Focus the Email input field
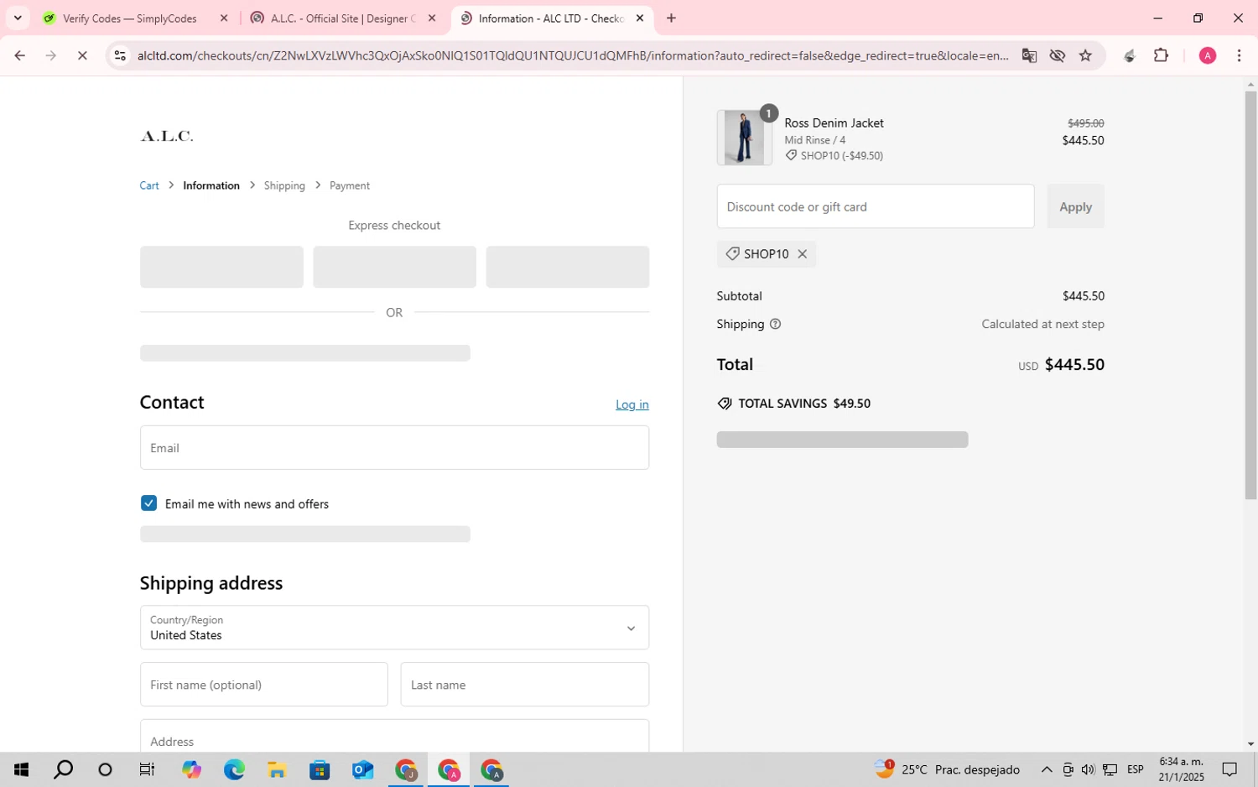Image resolution: width=1258 pixels, height=787 pixels. pos(394,447)
